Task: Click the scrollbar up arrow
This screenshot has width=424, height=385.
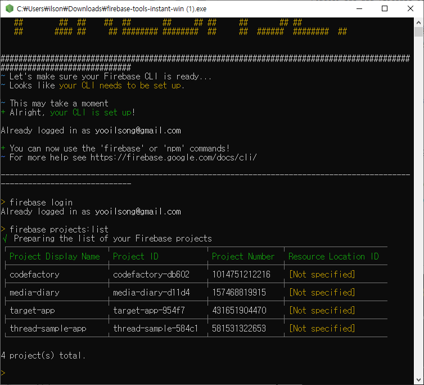Action: [x=418, y=22]
